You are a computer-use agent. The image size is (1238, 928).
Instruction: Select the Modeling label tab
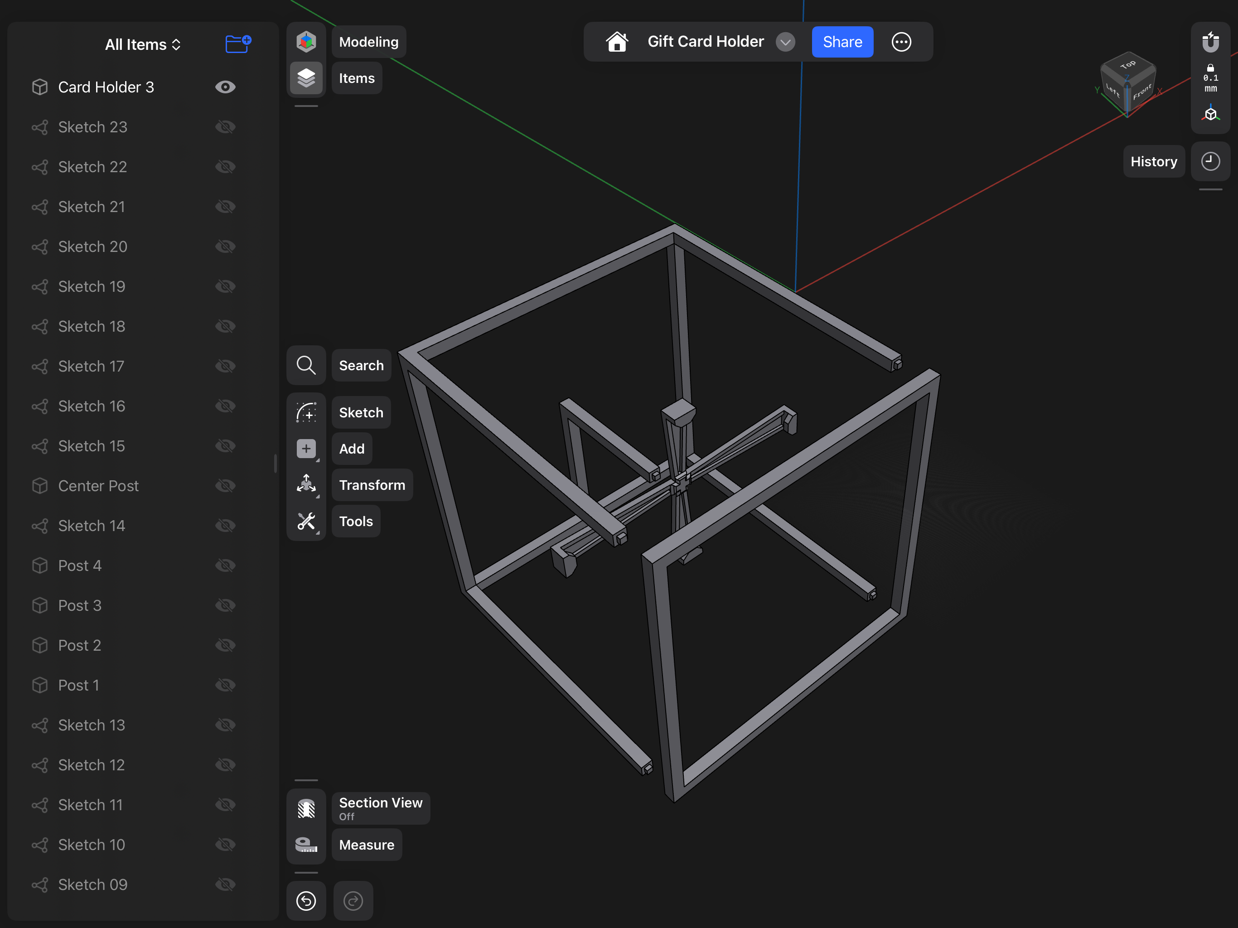point(368,42)
